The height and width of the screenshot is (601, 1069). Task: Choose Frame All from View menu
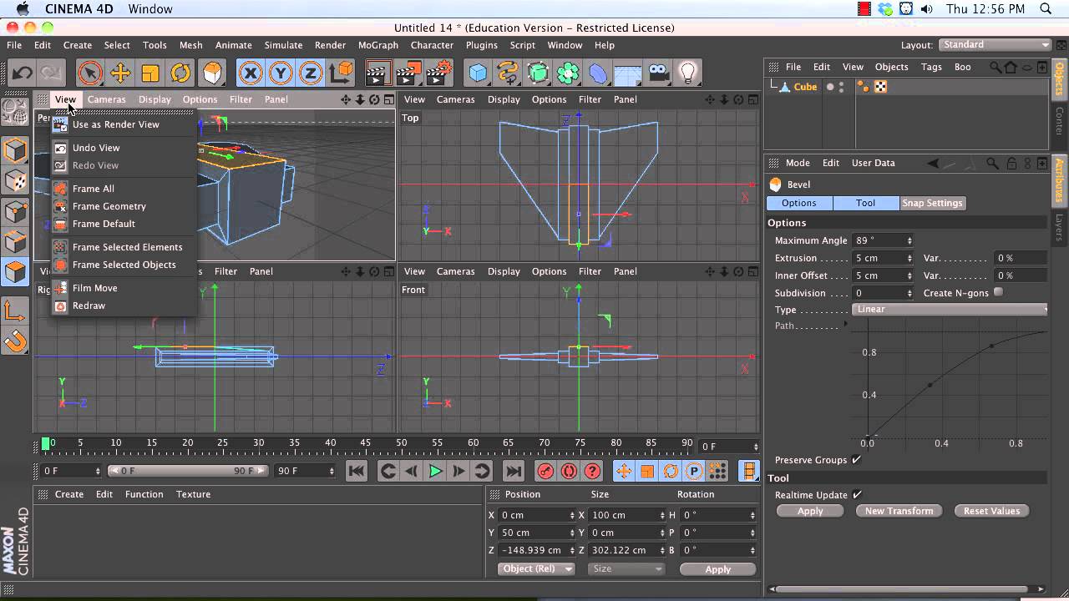[94, 189]
